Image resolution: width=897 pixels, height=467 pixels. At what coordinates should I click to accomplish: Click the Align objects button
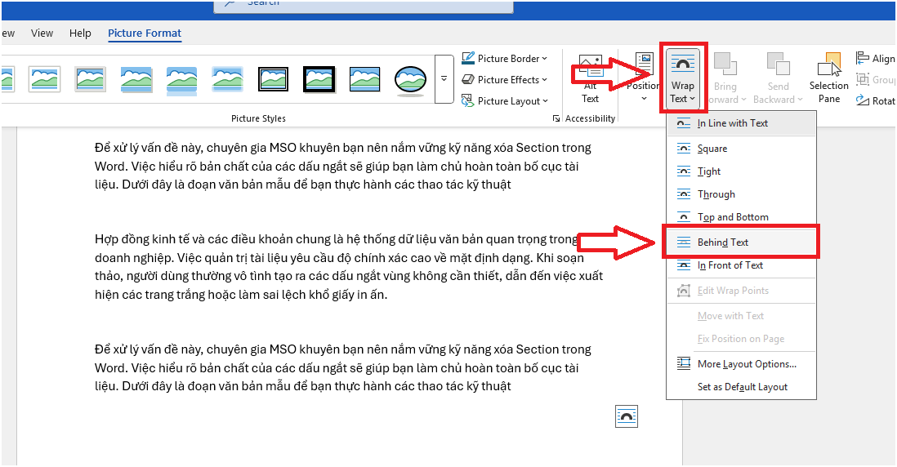point(875,58)
